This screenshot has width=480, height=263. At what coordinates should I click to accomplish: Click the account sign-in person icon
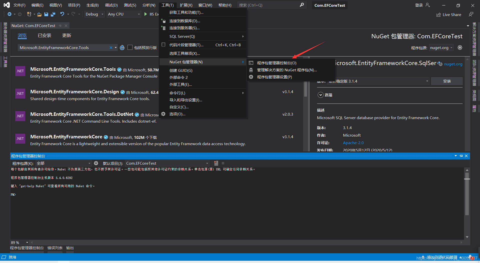click(x=428, y=5)
